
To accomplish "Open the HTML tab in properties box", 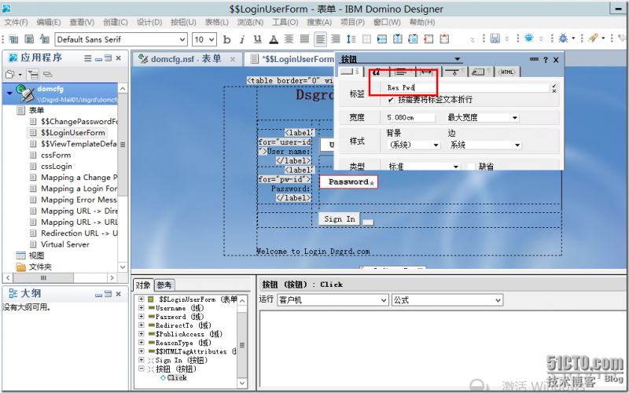I will coord(506,72).
